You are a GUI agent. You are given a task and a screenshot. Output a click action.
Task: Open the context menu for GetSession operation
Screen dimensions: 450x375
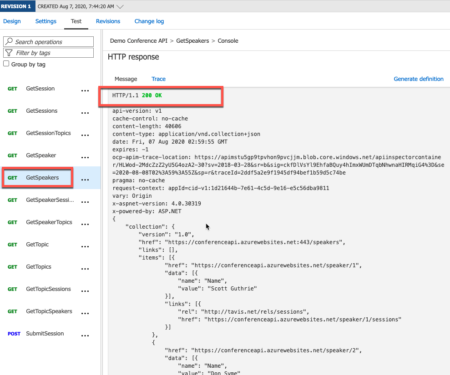[85, 90]
